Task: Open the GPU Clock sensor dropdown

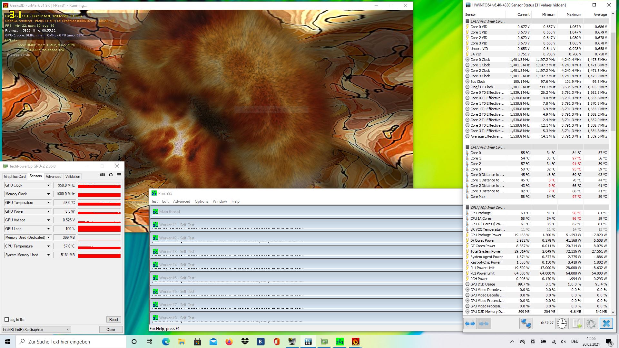Action: 48,185
